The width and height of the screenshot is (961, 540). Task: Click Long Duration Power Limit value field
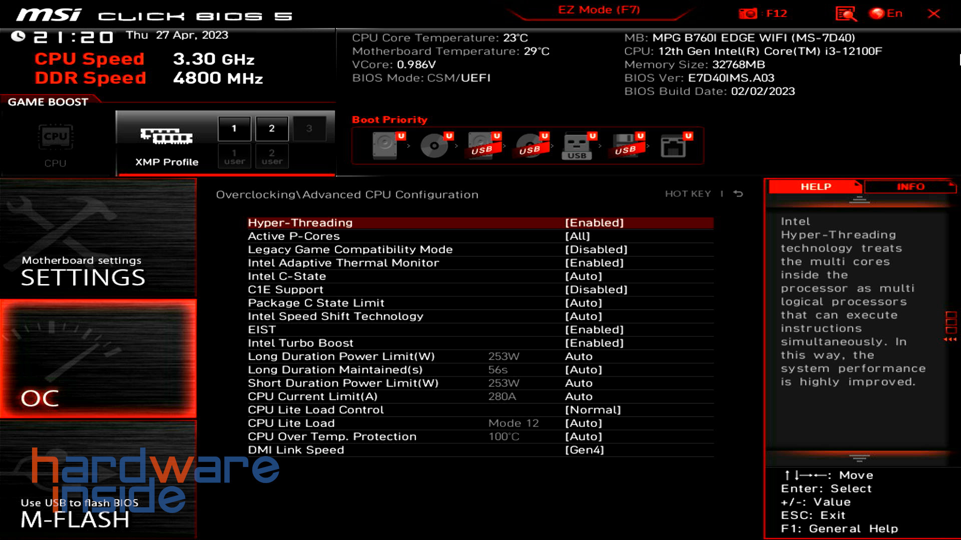(x=579, y=356)
